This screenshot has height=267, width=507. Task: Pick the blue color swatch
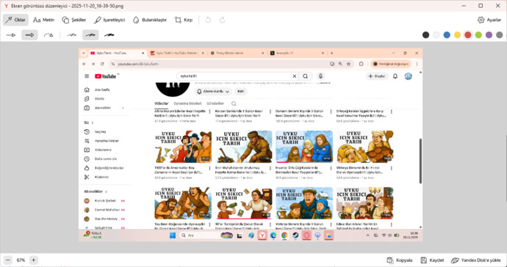447,35
